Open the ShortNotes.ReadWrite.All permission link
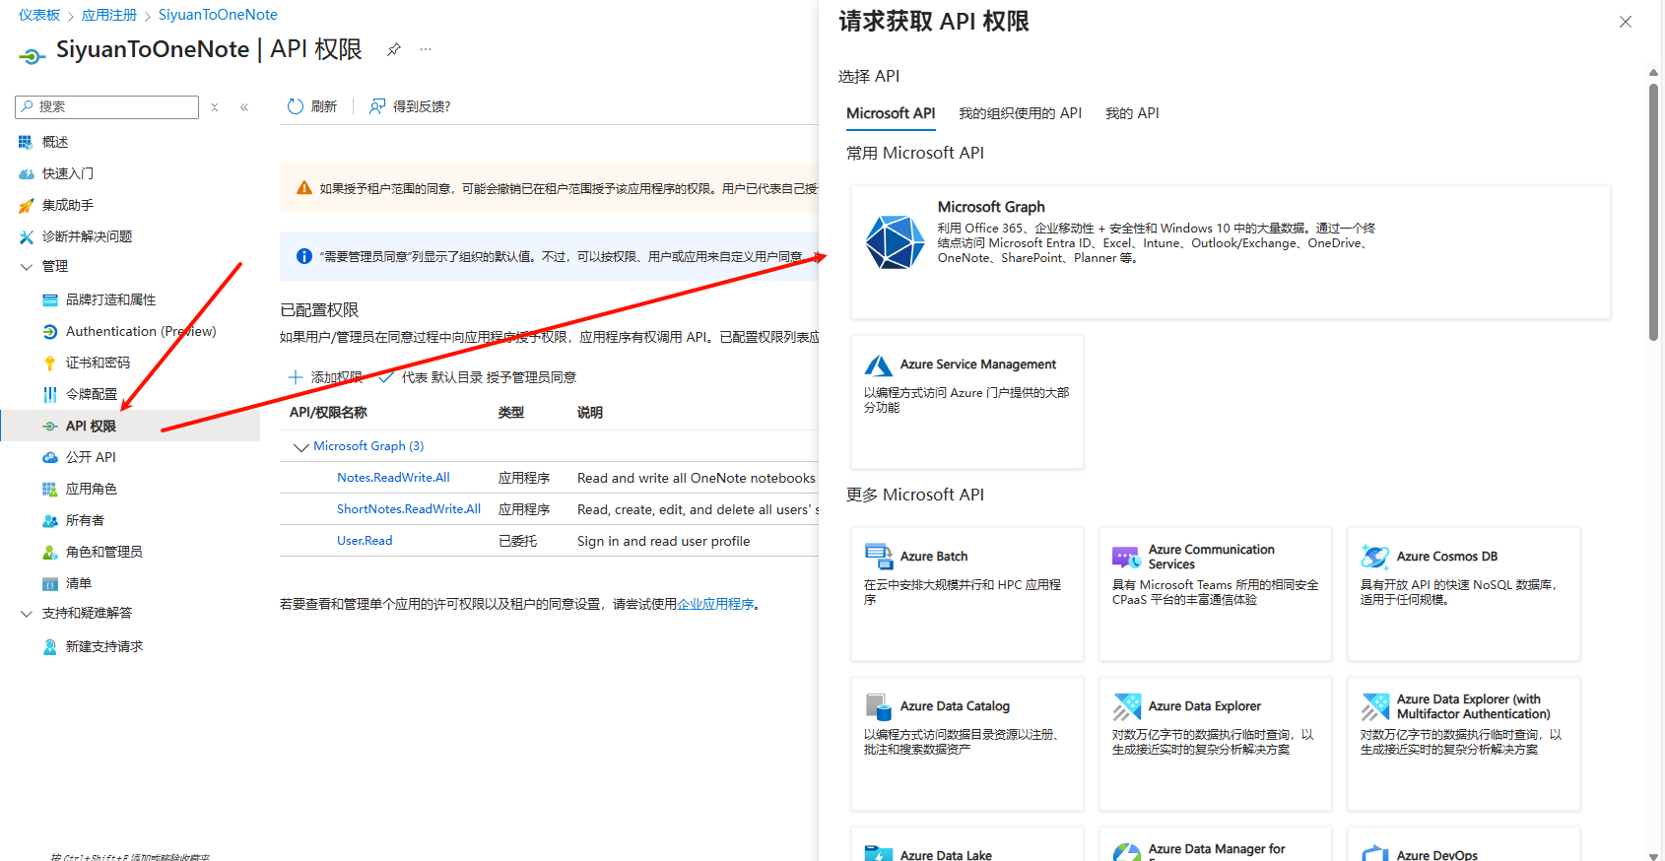This screenshot has height=861, width=1665. coord(409,509)
